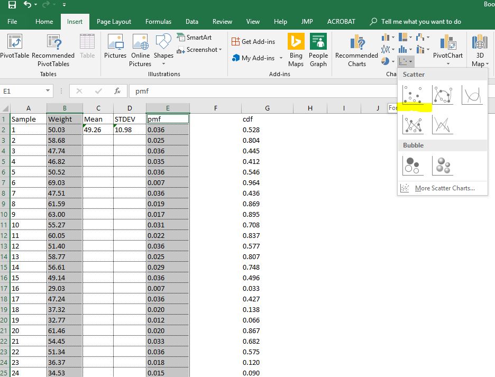Click the cdf header cell in column G
Viewport: 495px width, 377px height.
(x=267, y=119)
